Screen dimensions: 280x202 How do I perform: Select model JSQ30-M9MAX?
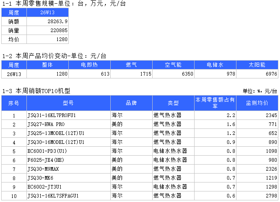point(43,169)
